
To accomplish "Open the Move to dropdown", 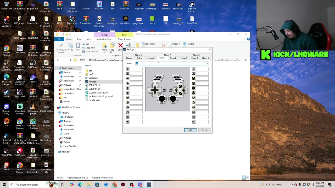I will (104, 48).
